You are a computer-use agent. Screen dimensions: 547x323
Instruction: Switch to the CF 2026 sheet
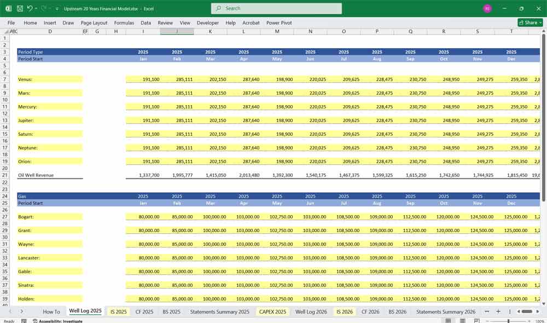pos(370,312)
